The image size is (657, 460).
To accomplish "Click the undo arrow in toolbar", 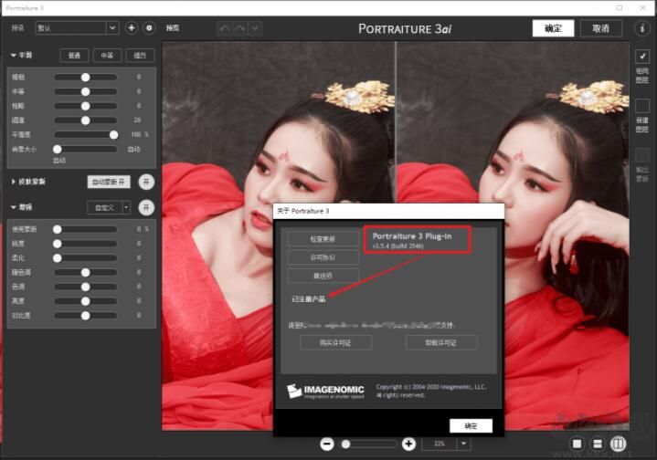I will (225, 28).
